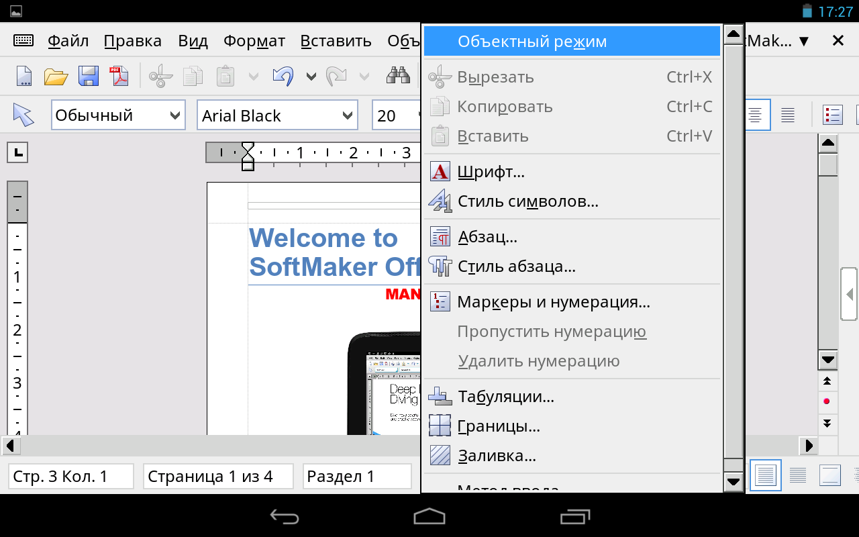Toggle bullet list icon in format bar

832,115
